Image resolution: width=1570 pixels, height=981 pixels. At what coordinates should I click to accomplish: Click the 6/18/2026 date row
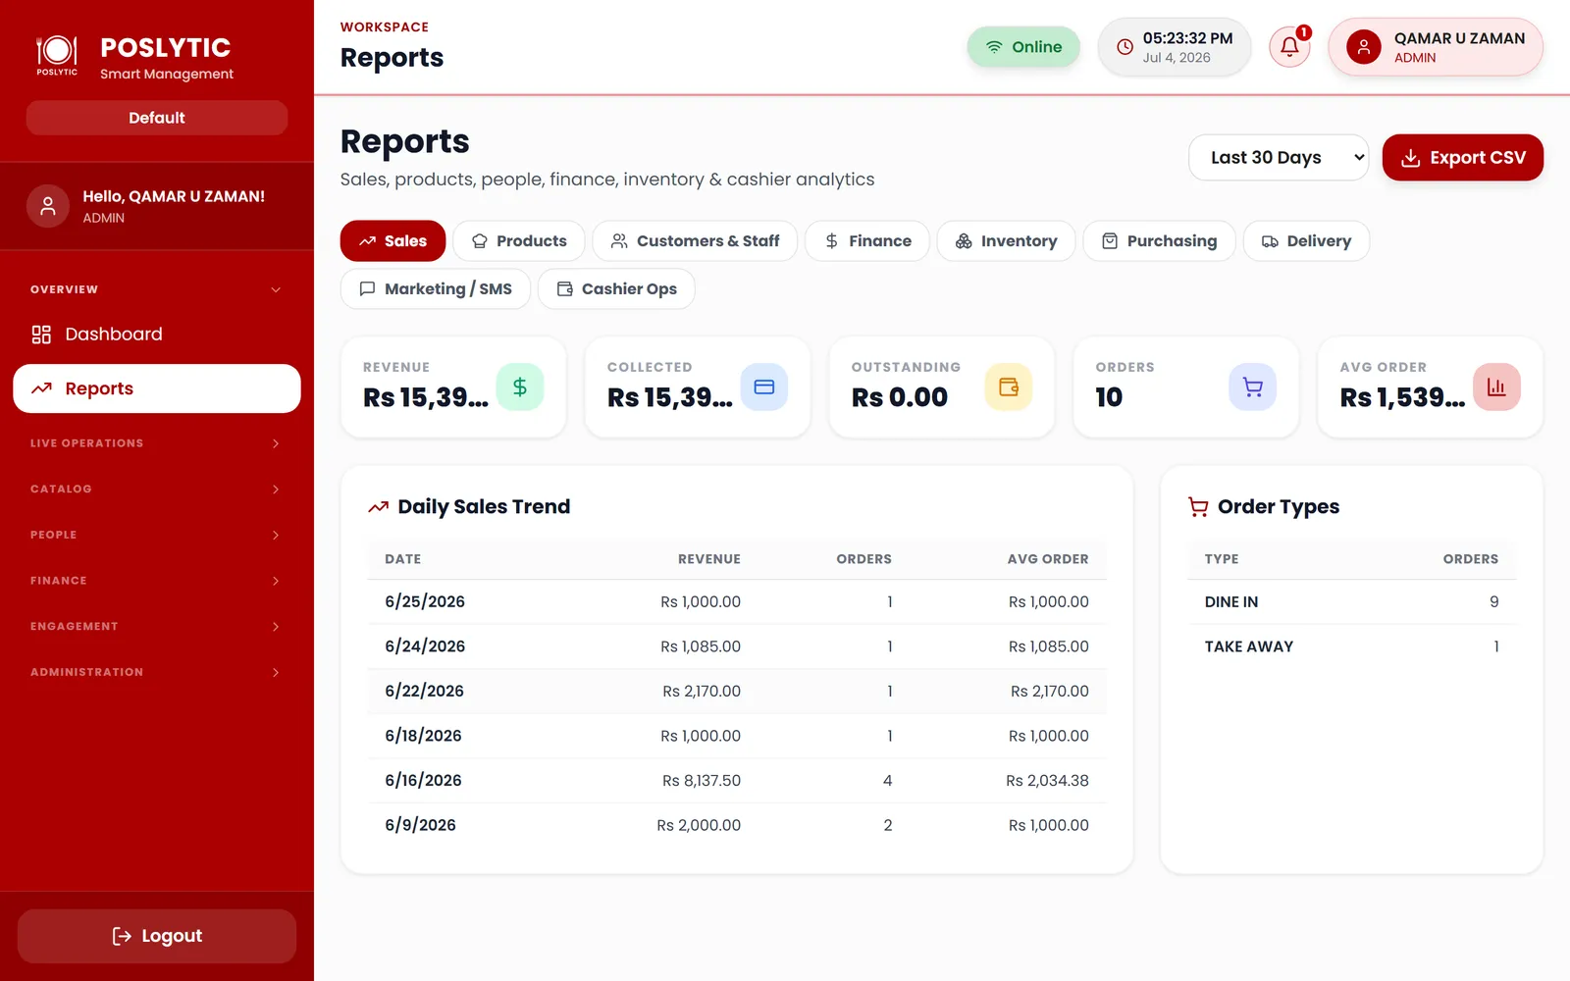(x=737, y=736)
